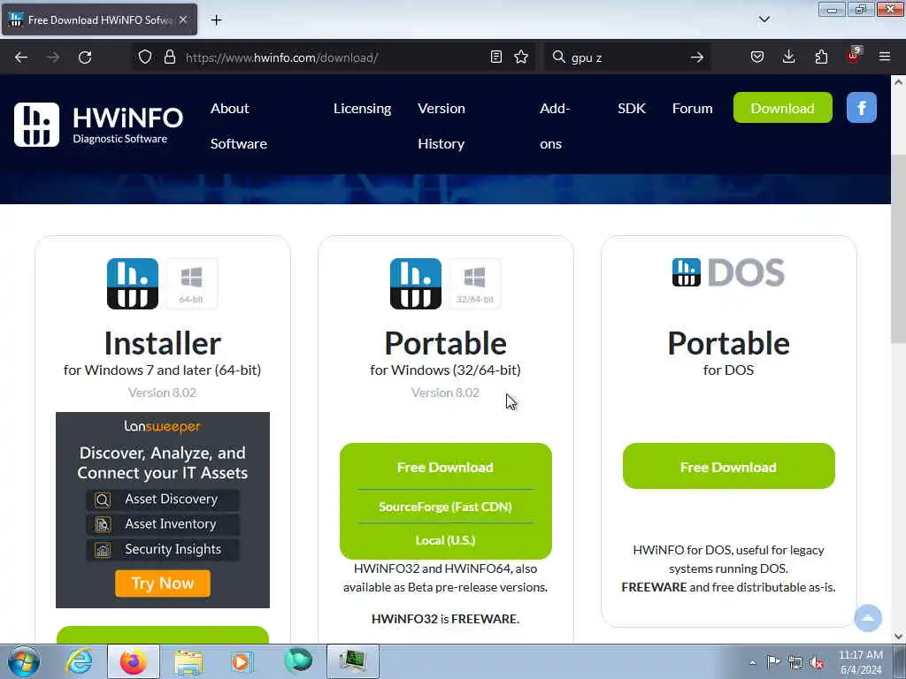Open the Windows Start orb

point(24,661)
